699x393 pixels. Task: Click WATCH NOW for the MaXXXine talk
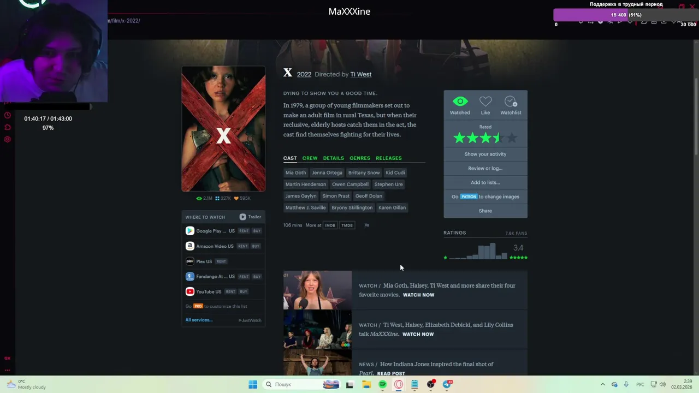pos(418,334)
